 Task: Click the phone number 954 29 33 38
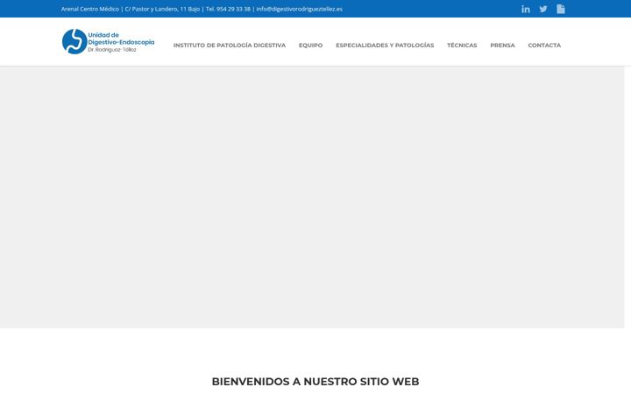[233, 9]
